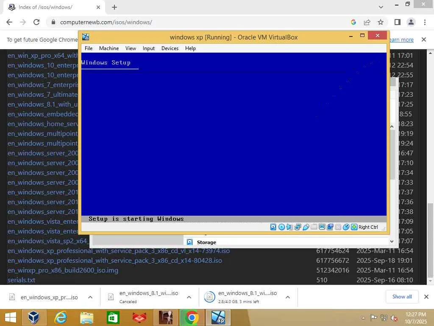Click the display icon in VirtualBox status bar
Image resolution: width=434 pixels, height=326 pixels.
(322, 227)
